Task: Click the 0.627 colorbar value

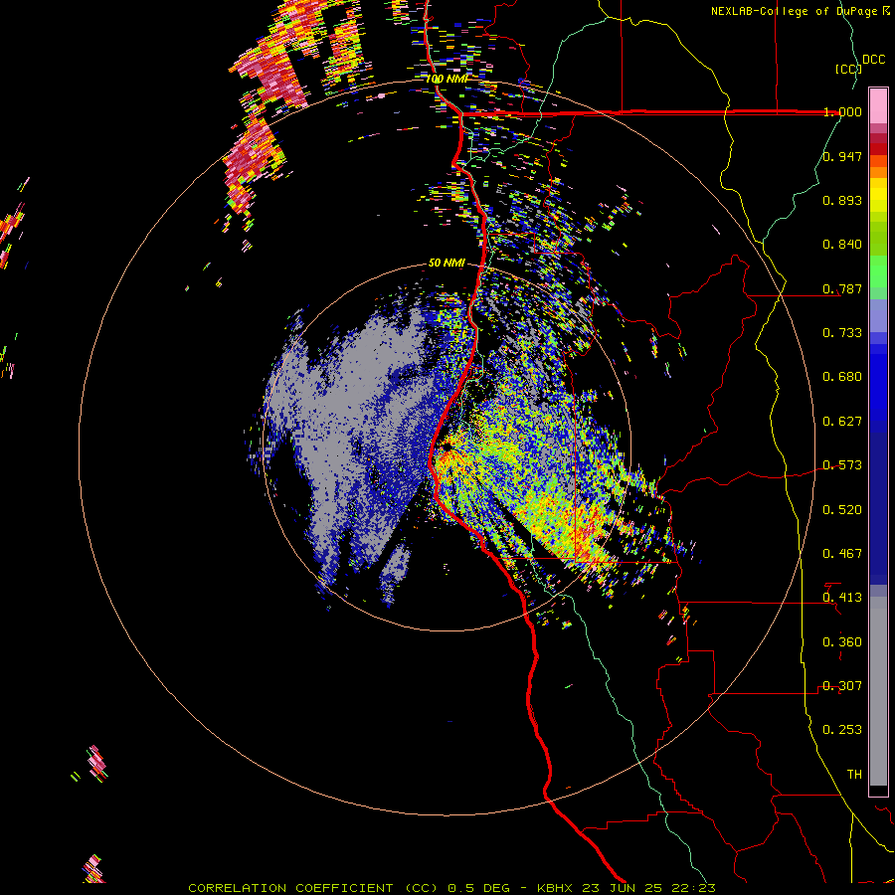Action: point(842,422)
